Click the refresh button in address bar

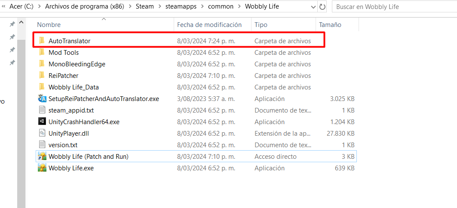point(322,7)
